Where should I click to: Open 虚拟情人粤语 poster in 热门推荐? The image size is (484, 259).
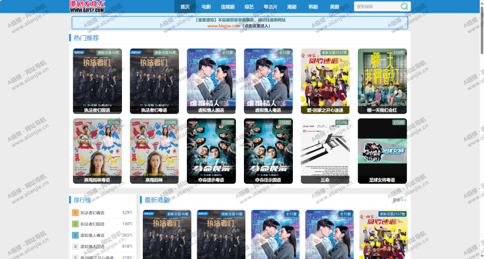pyautogui.click(x=268, y=81)
